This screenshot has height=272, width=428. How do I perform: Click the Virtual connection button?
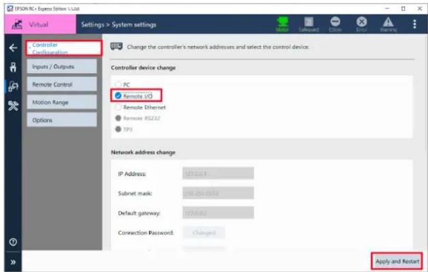[40, 24]
